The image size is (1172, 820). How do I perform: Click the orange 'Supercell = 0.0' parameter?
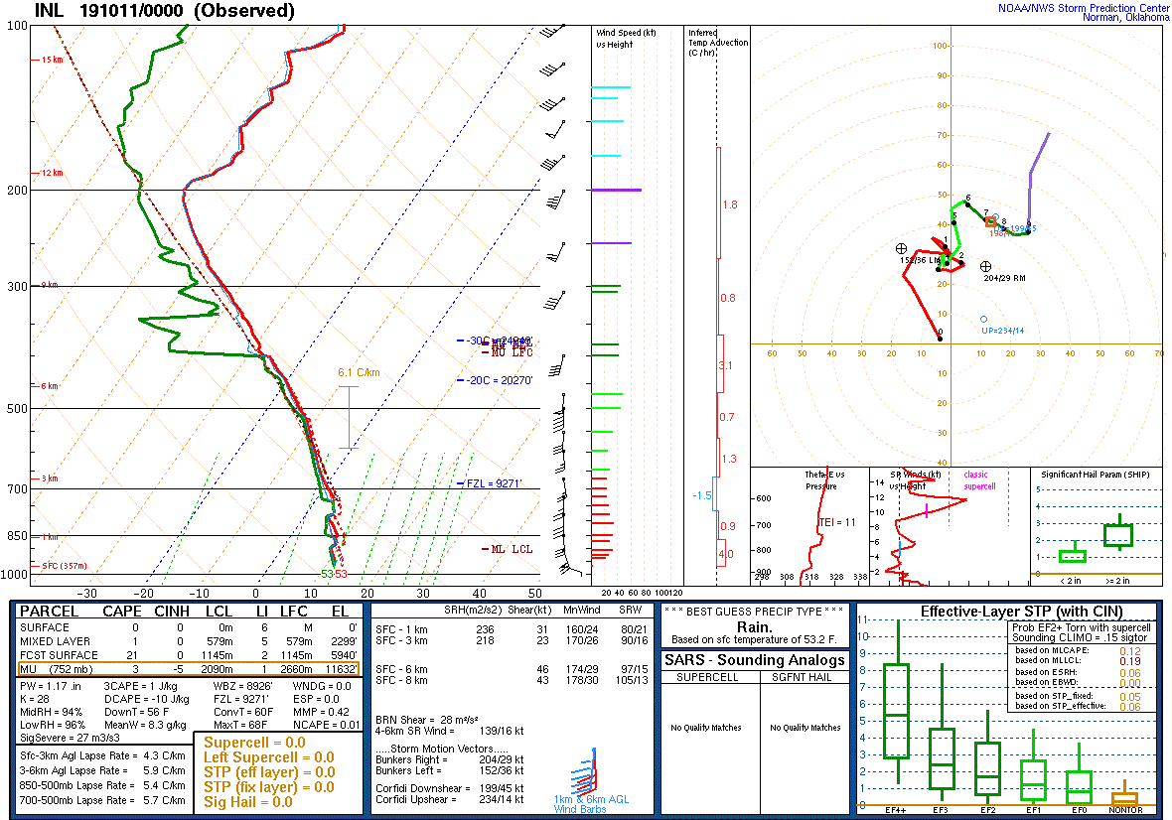254,743
